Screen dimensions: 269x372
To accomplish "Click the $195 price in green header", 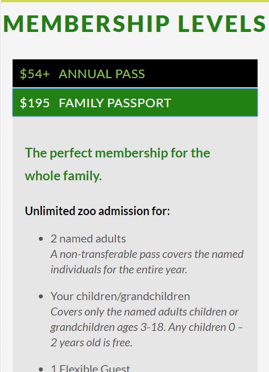I will 35,103.
